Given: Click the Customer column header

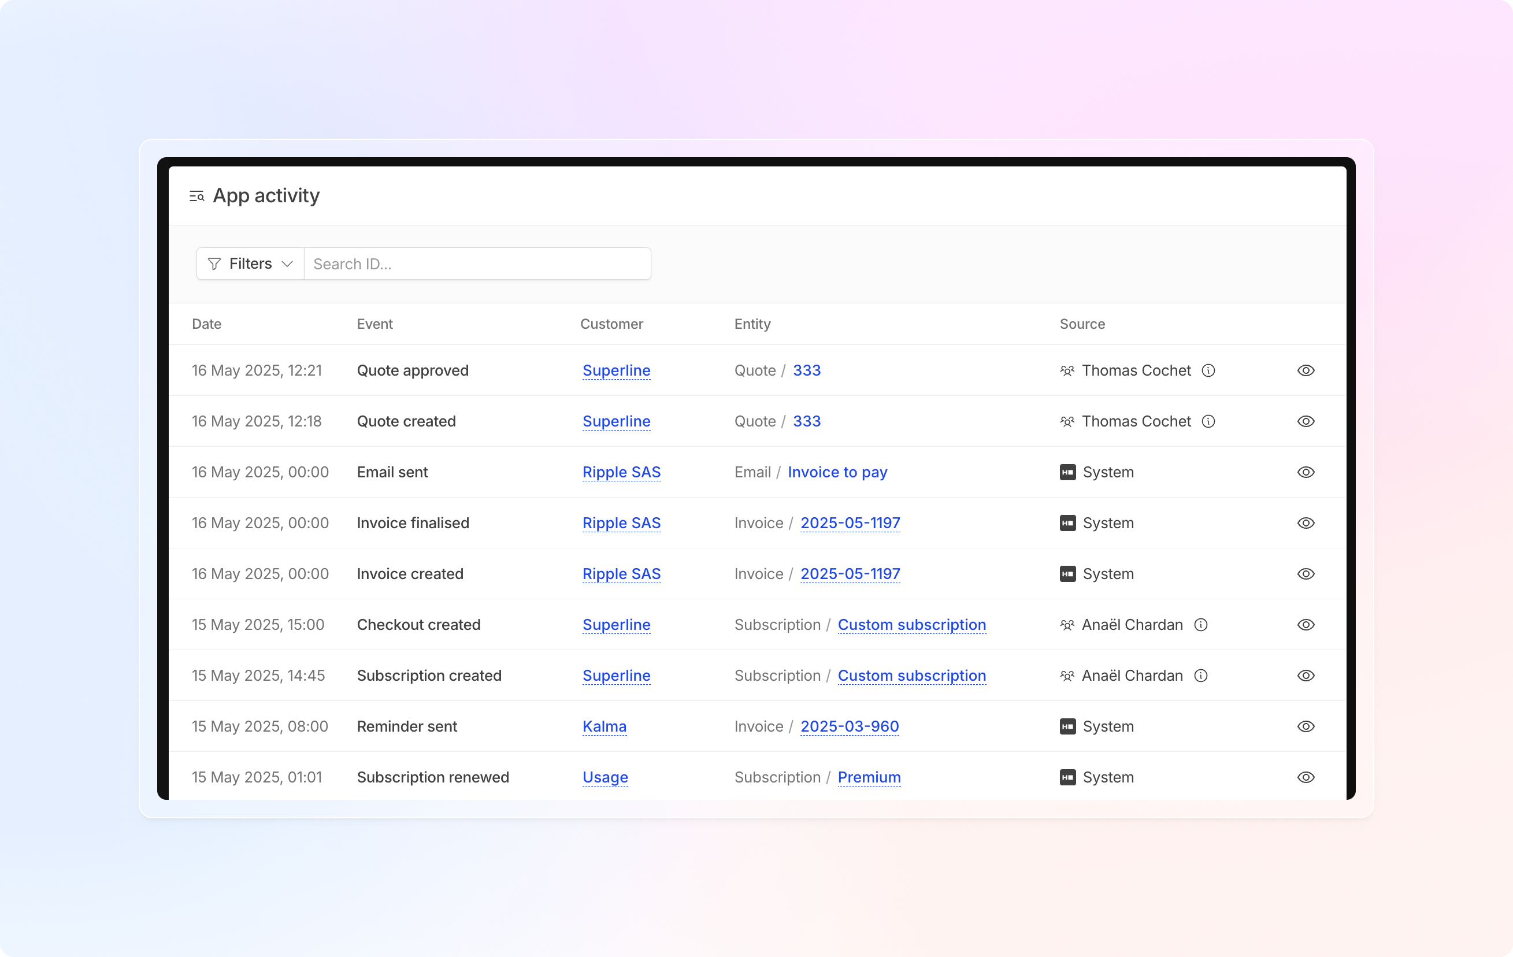Looking at the screenshot, I should point(611,324).
